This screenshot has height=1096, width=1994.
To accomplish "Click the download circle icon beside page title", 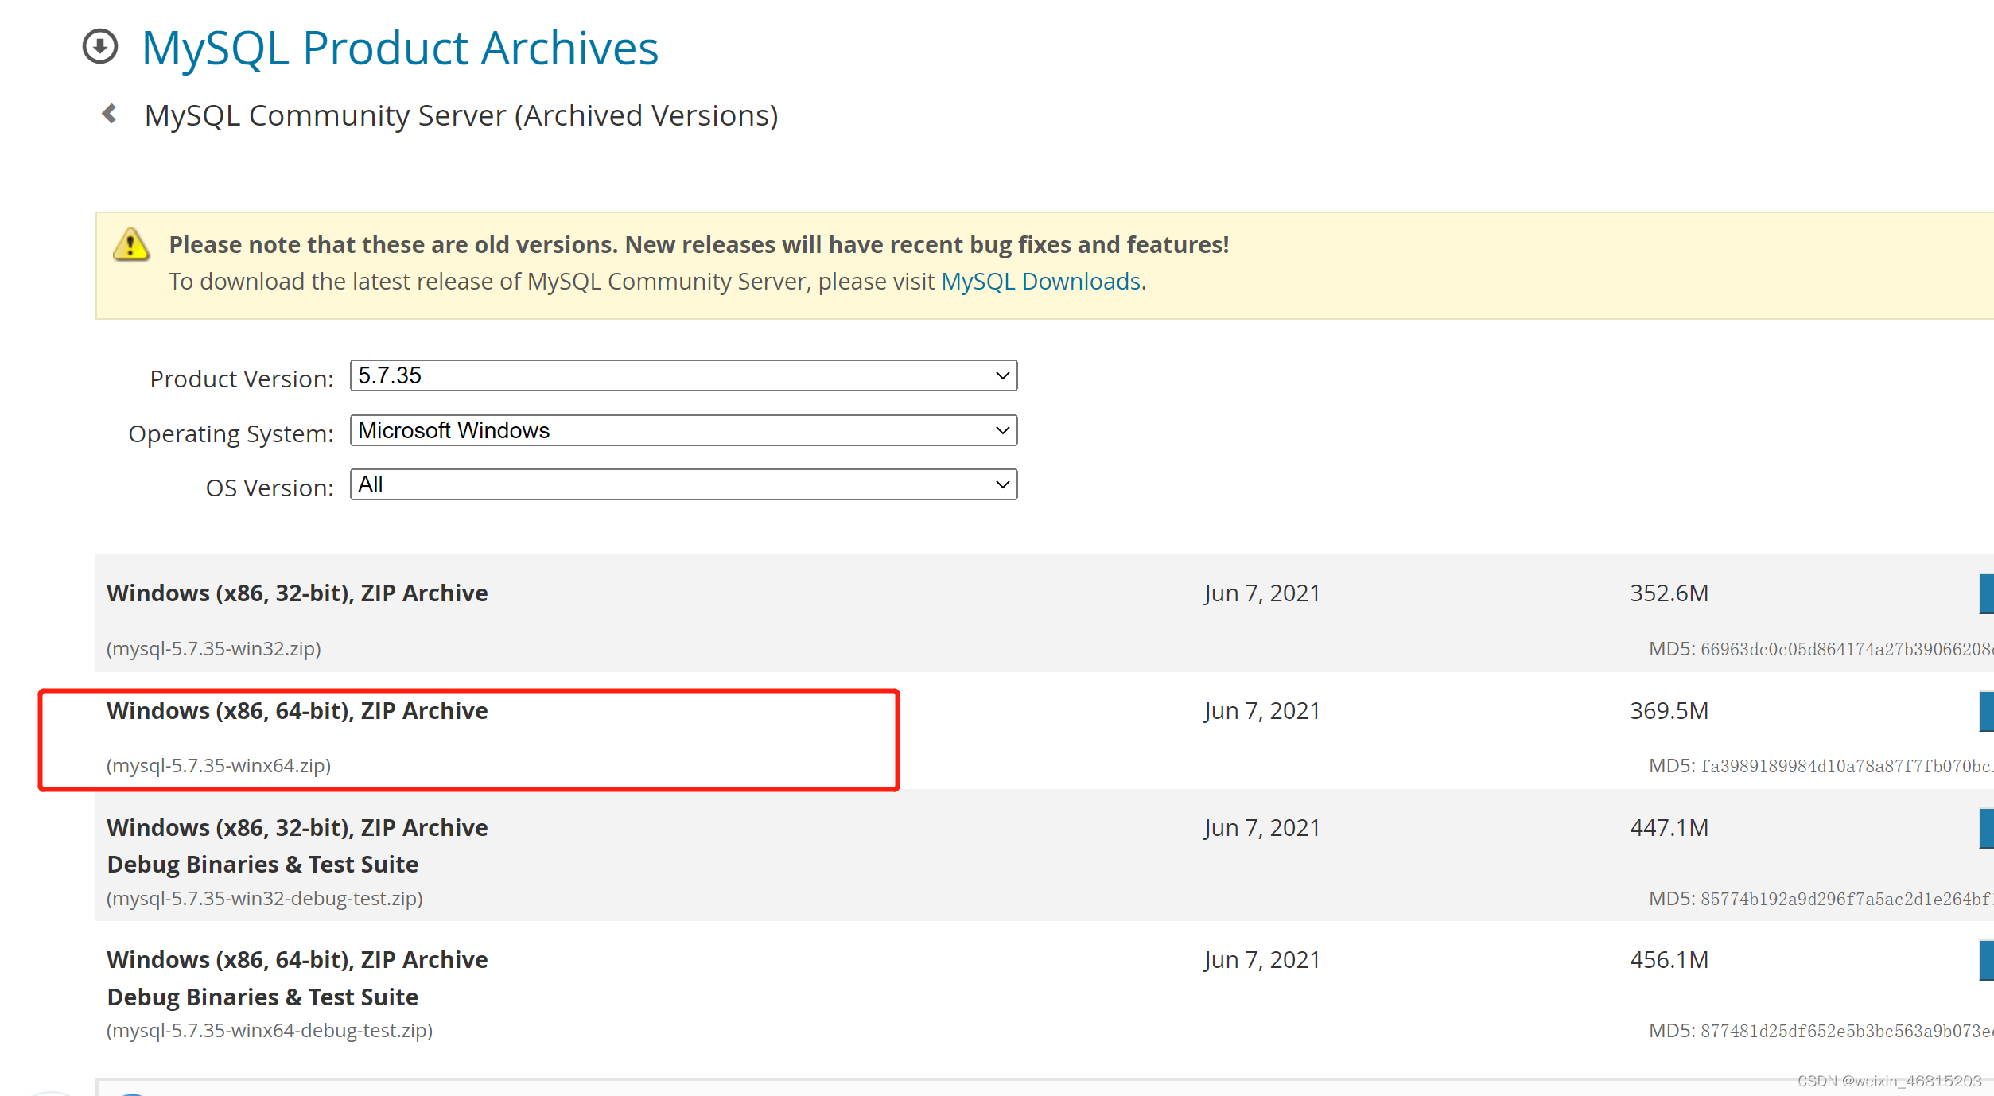I will pos(100,46).
